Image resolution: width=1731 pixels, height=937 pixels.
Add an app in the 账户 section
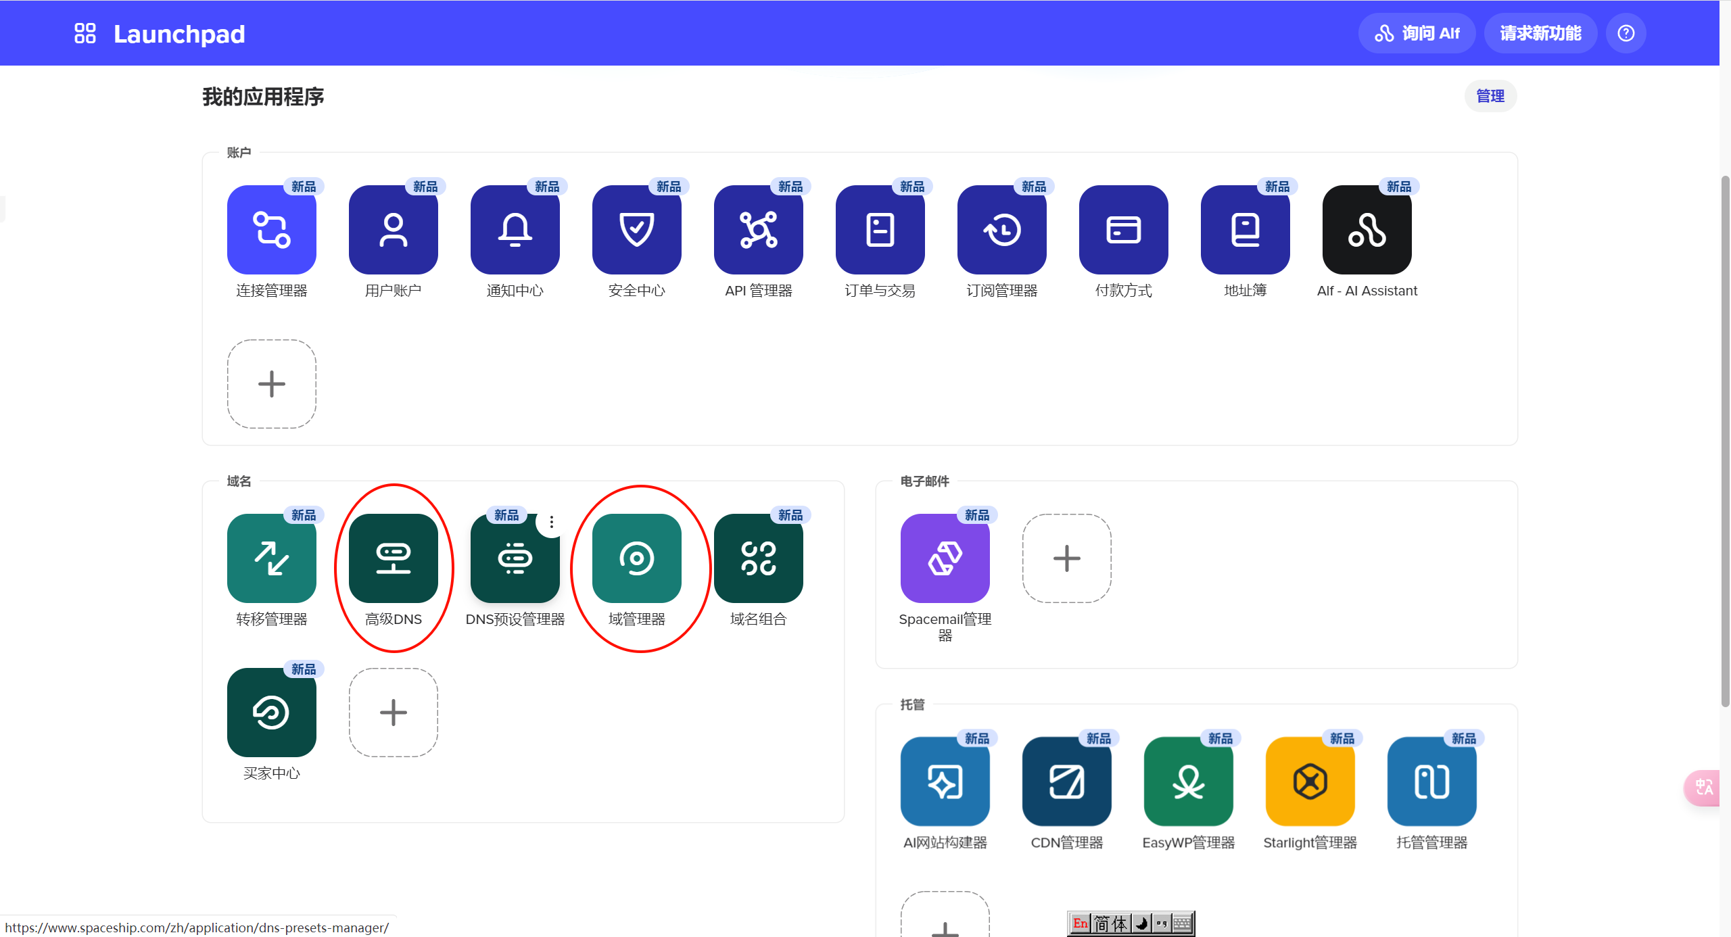271,384
